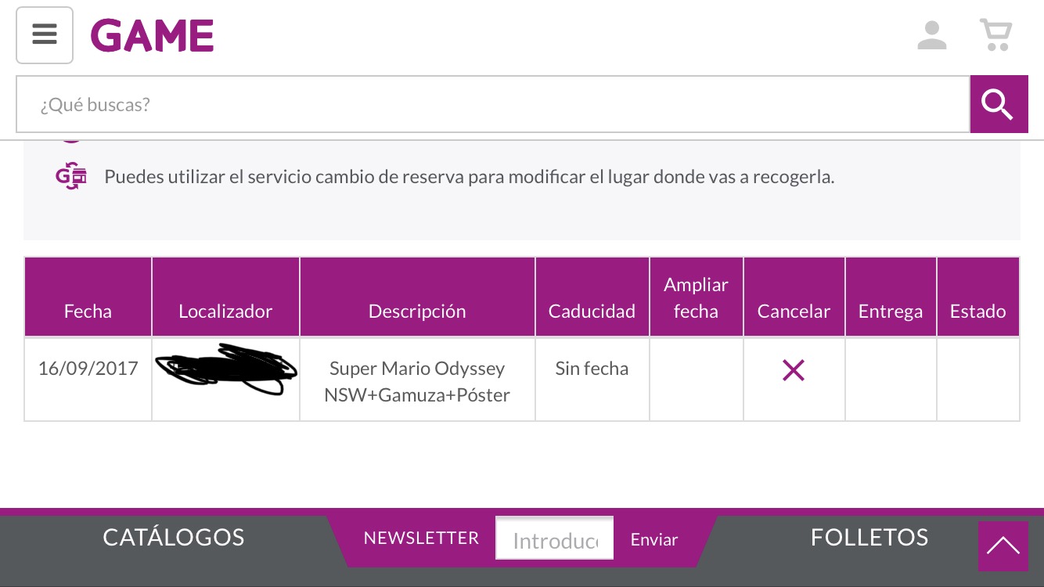The image size is (1044, 587).
Task: Submit newsletter with Enviar button
Action: [654, 539]
